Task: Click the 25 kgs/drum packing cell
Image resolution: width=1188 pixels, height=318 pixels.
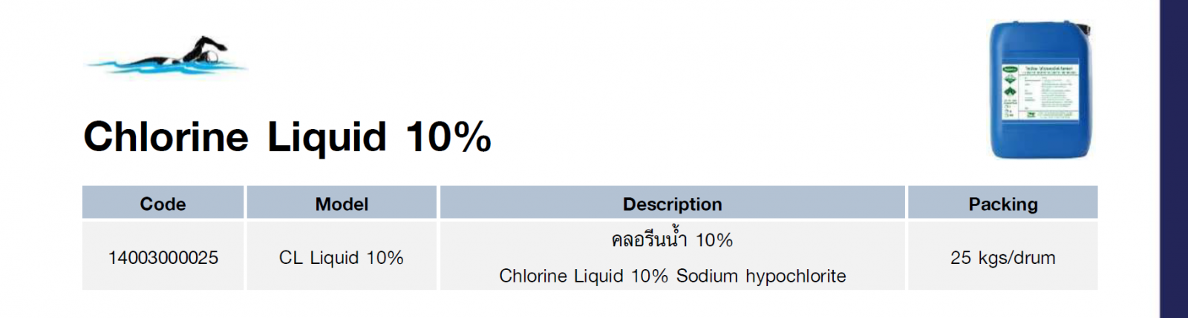Action: tap(1002, 258)
